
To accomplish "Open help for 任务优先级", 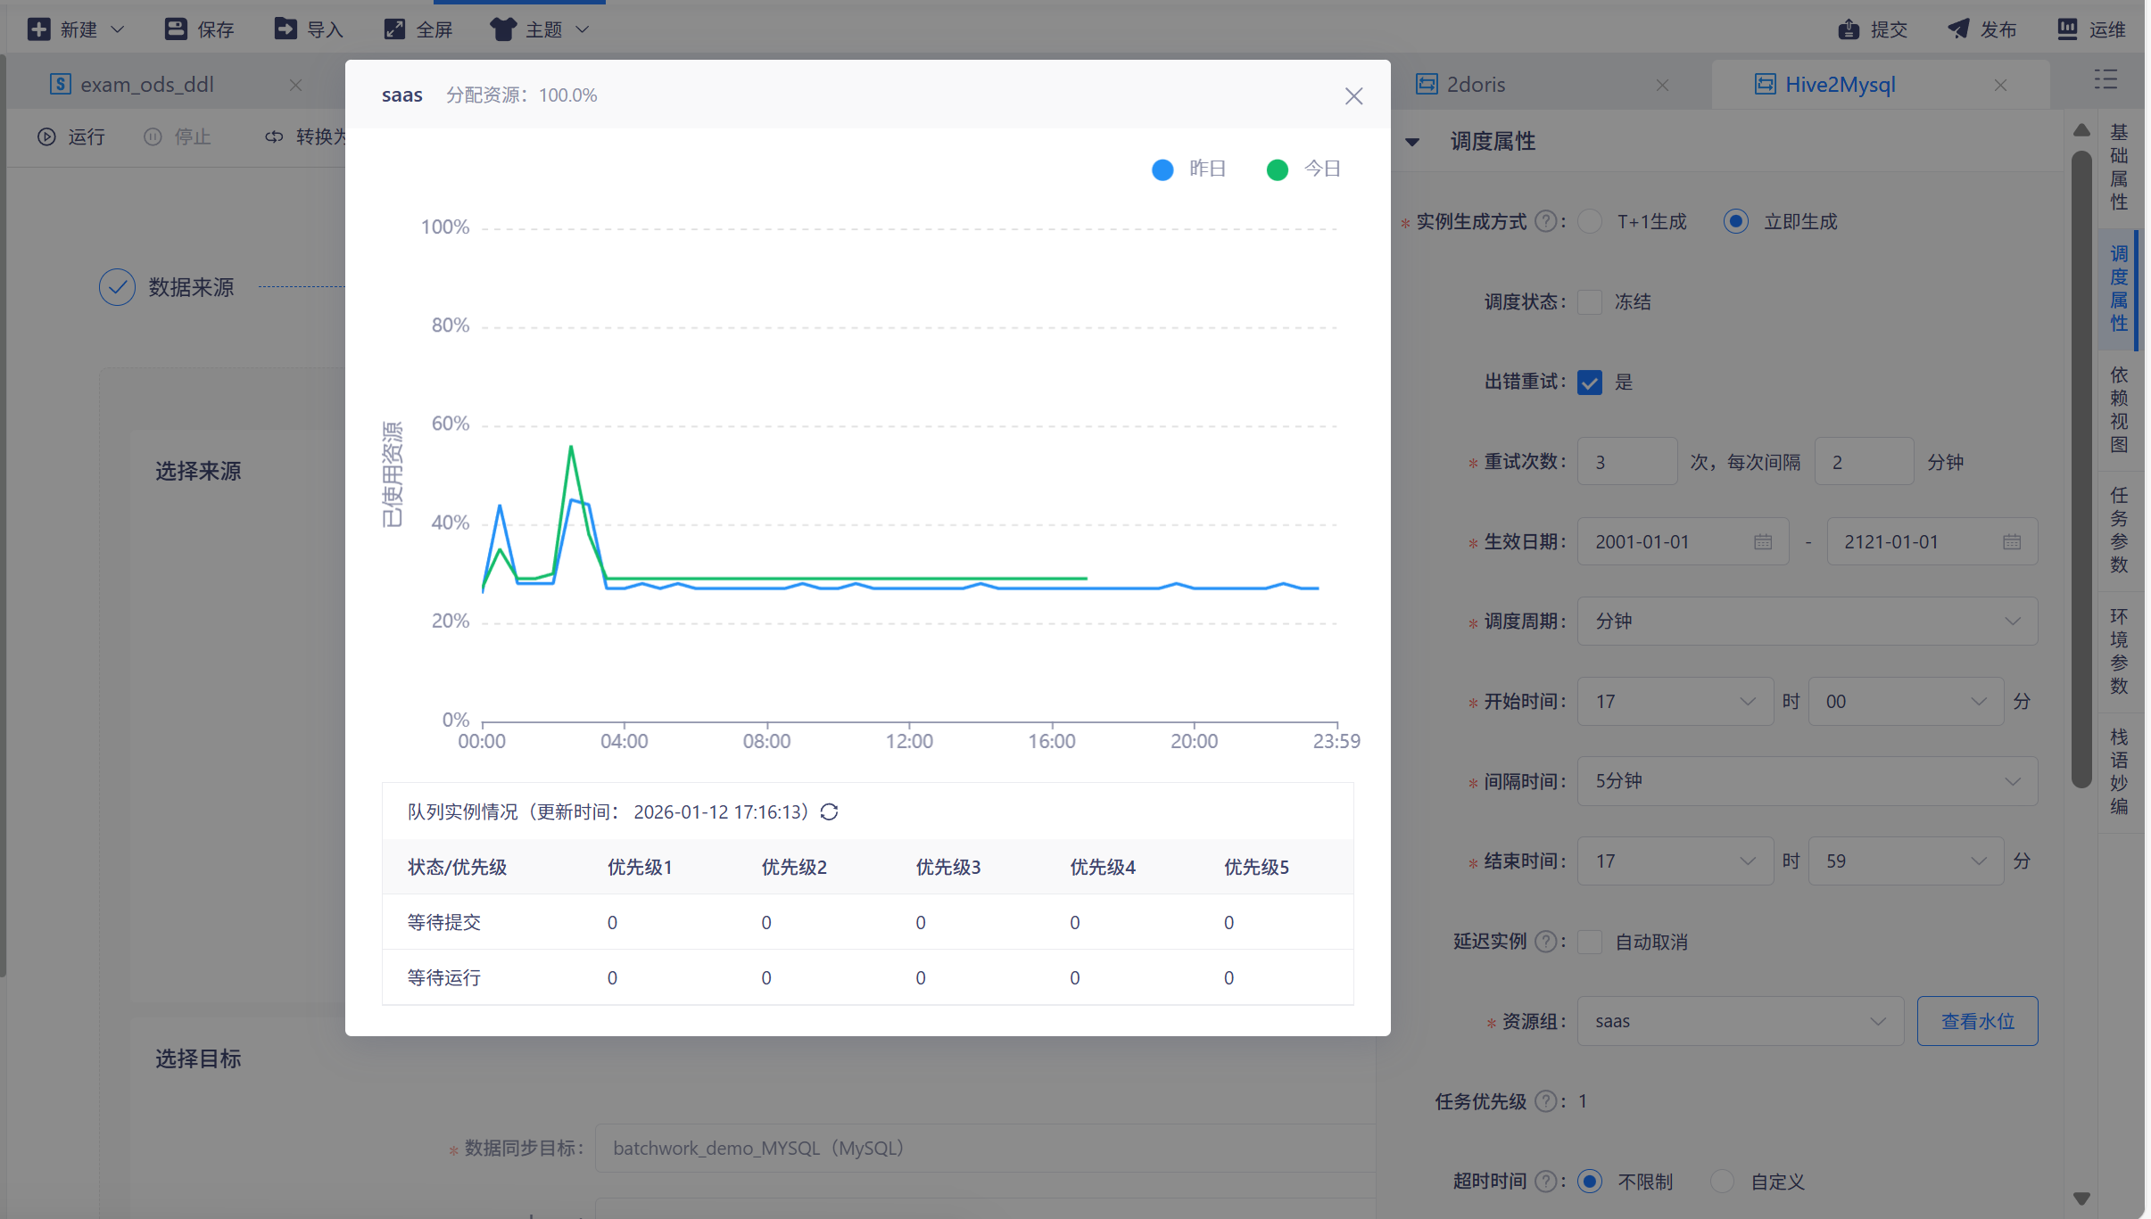I will click(1546, 1101).
